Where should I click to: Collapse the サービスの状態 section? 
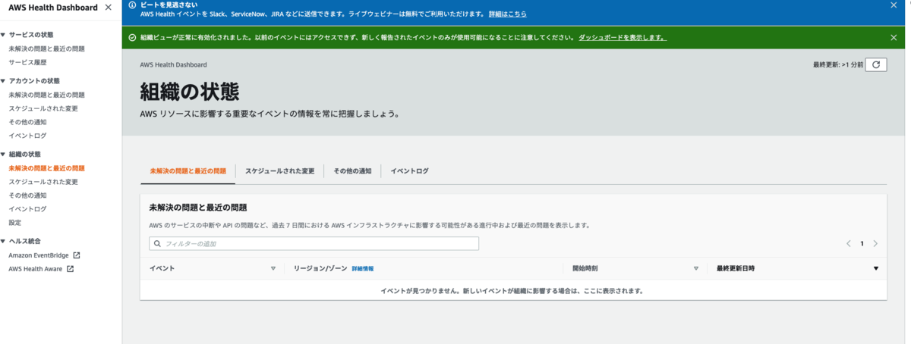(3, 36)
